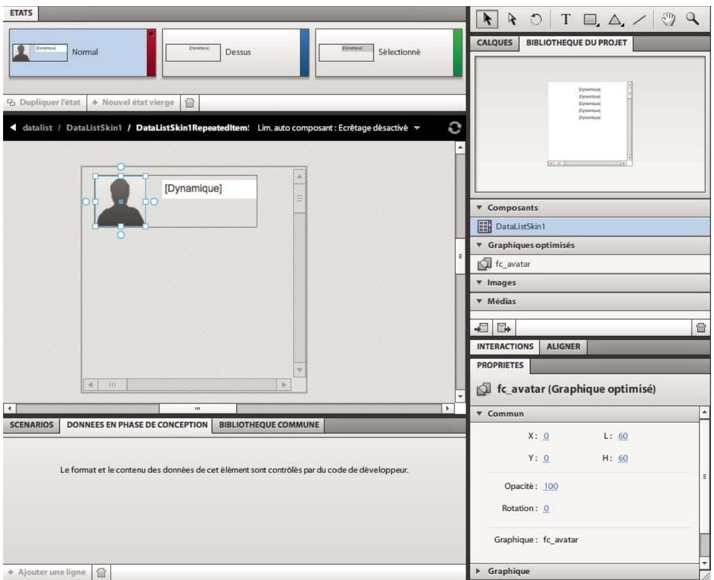Screen dimensions: 714x580
Task: Collapse the Composants section
Action: (479, 207)
